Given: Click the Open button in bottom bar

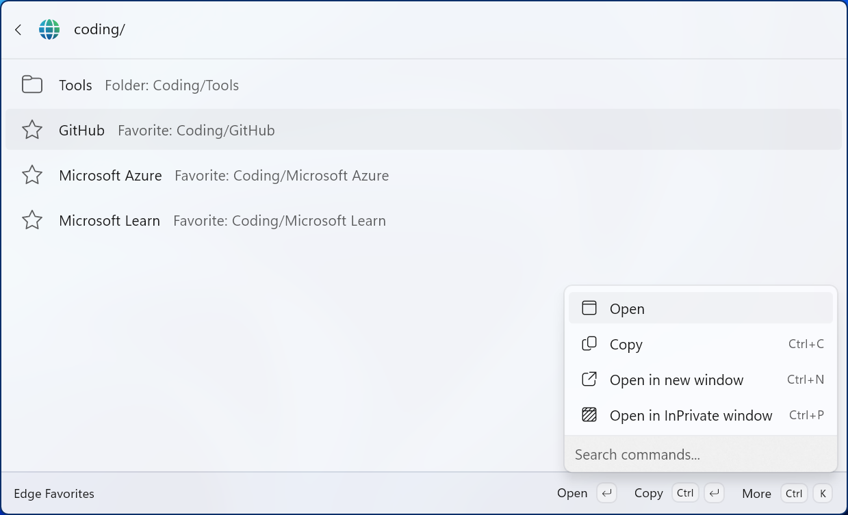Looking at the screenshot, I should [587, 493].
